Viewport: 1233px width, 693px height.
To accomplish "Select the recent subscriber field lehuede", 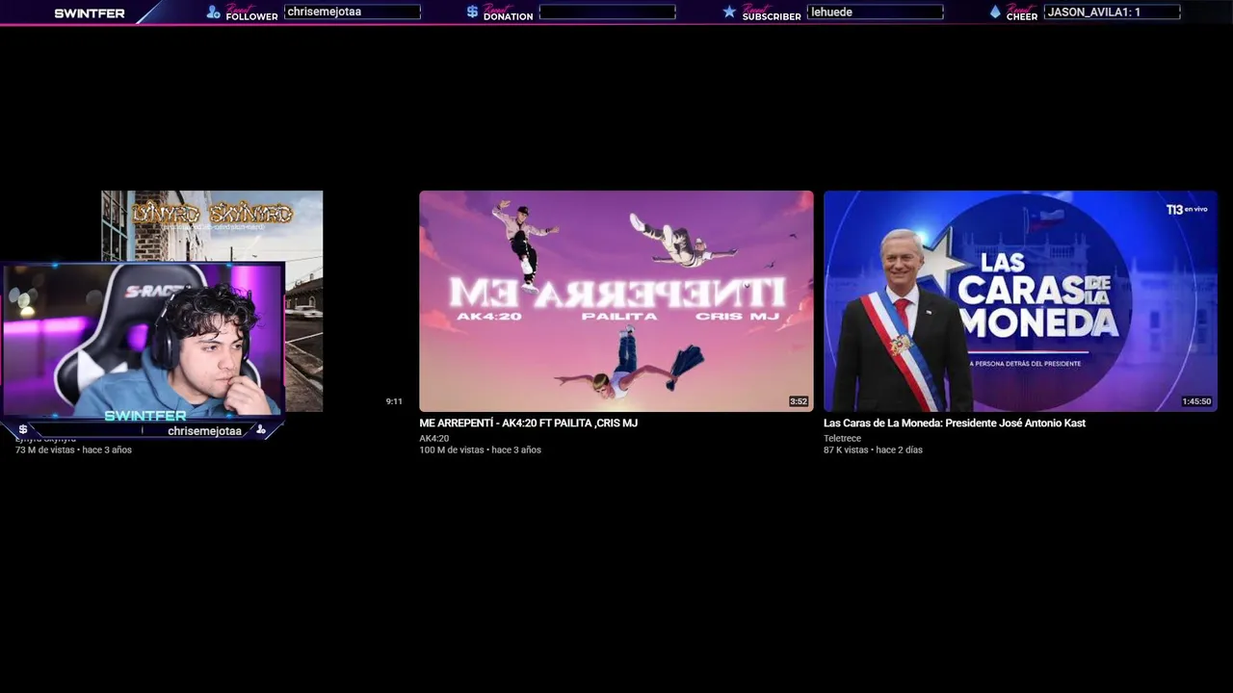I will click(x=875, y=12).
